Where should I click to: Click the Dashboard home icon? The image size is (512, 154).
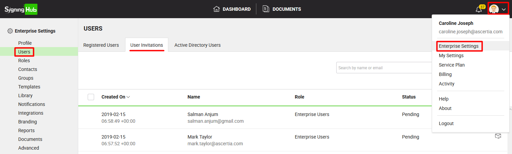217,9
